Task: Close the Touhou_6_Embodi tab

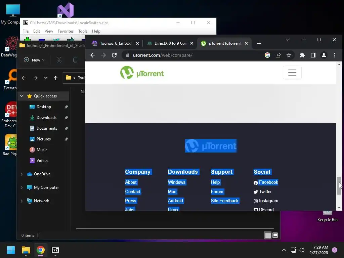Action: tap(137, 43)
